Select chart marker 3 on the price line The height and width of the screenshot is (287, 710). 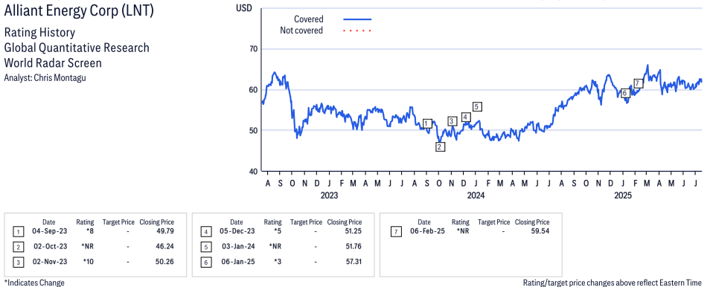point(452,121)
